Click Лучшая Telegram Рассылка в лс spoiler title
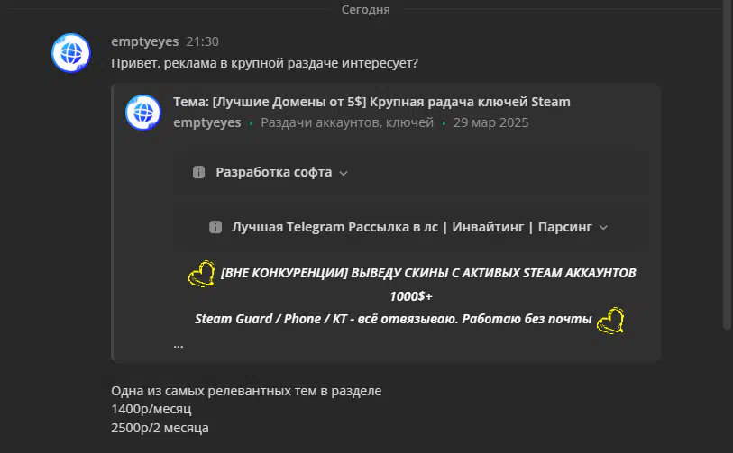 tap(412, 227)
